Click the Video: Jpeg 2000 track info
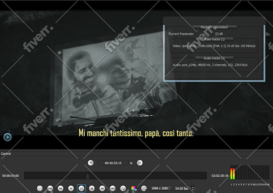This screenshot has width=273, height=193. point(214,46)
